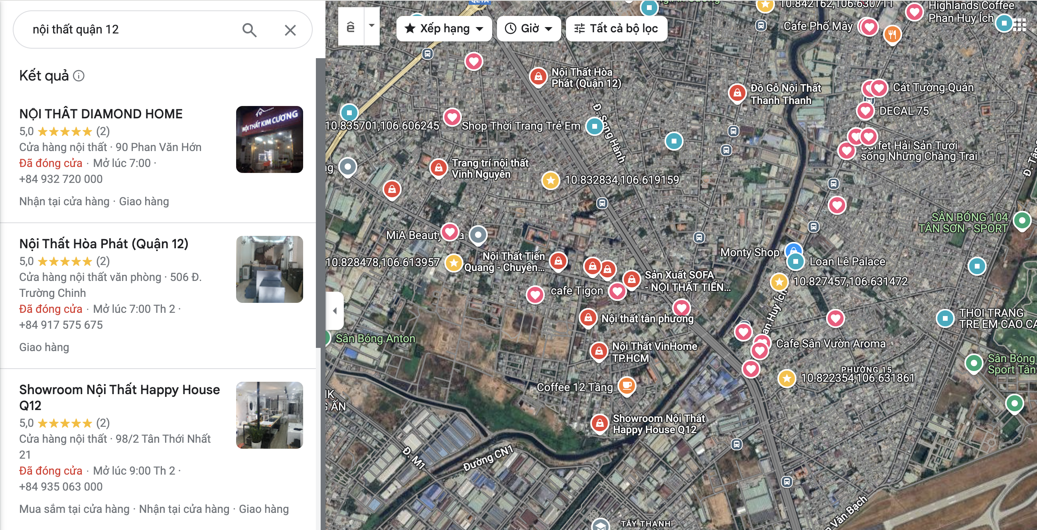Click the MiA Beauty heart pin
Screen dimensions: 1037x530
(x=449, y=232)
